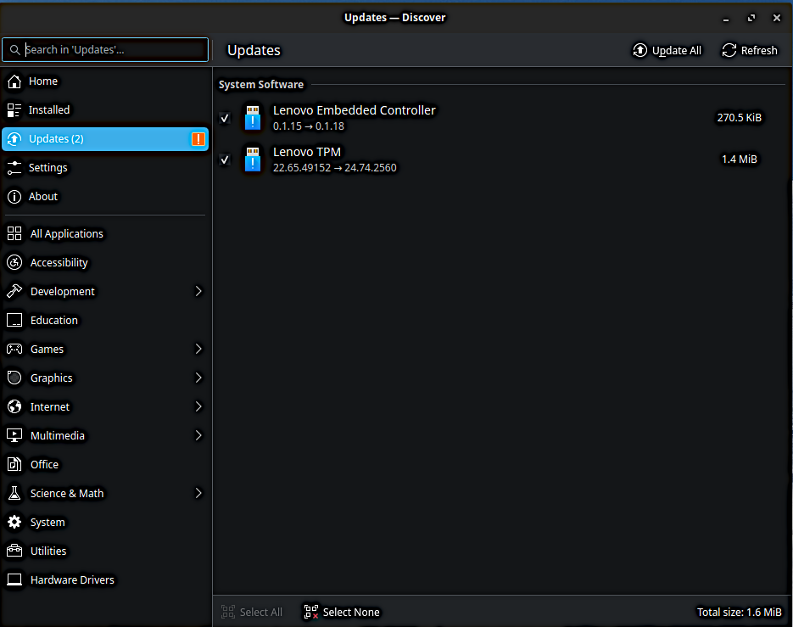Open the Settings page
Image resolution: width=793 pixels, height=627 pixels.
(48, 168)
